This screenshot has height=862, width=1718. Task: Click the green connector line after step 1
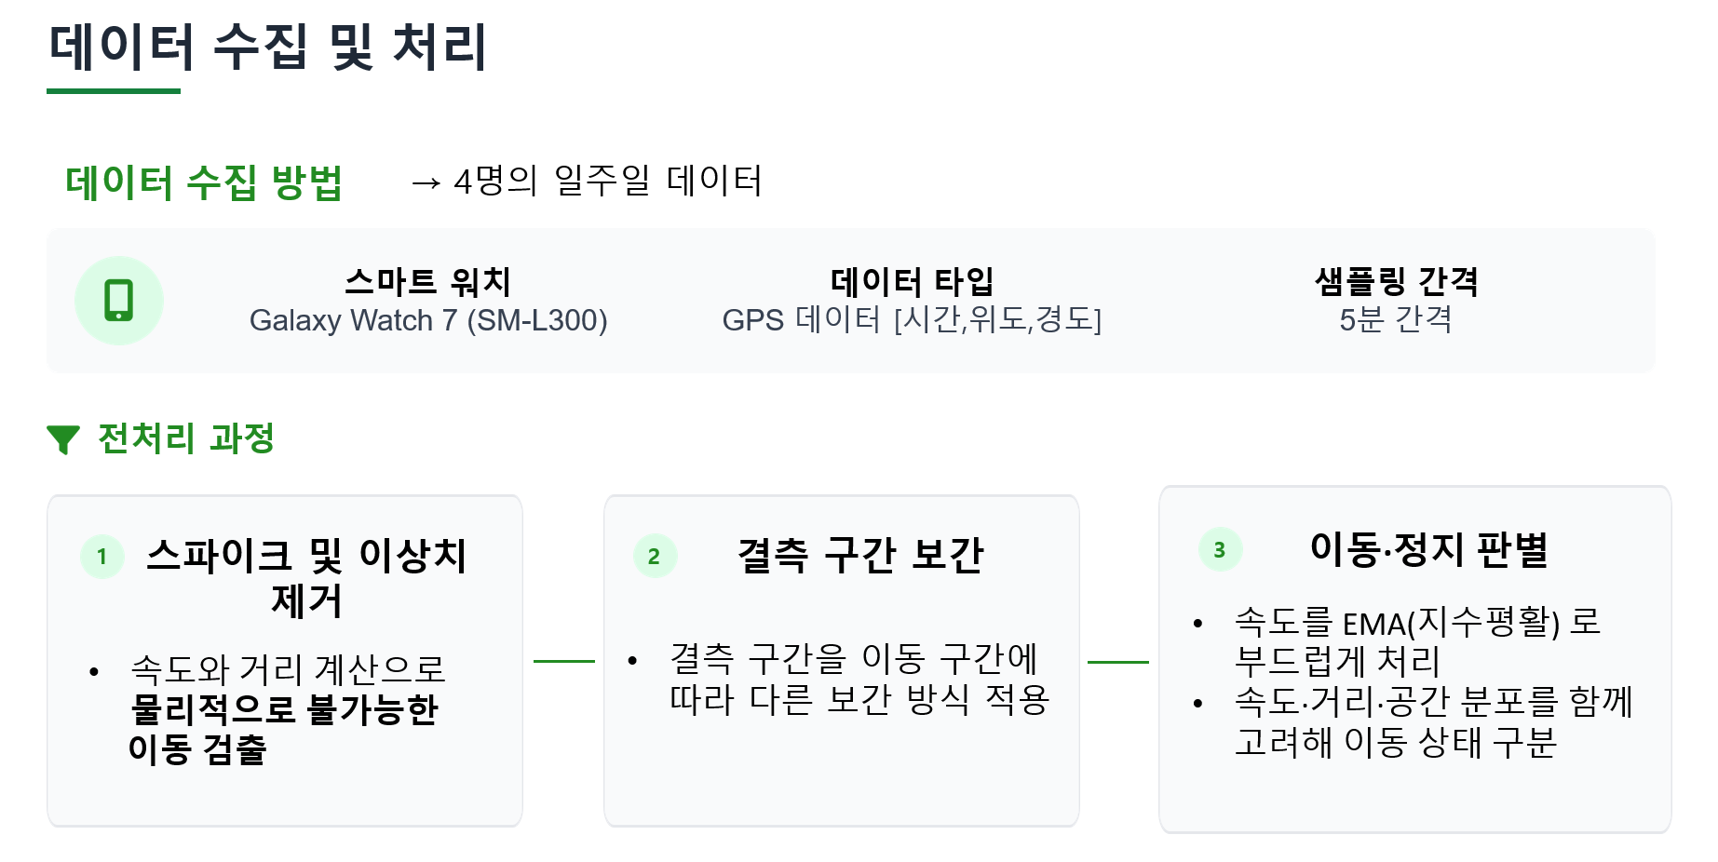click(x=563, y=661)
